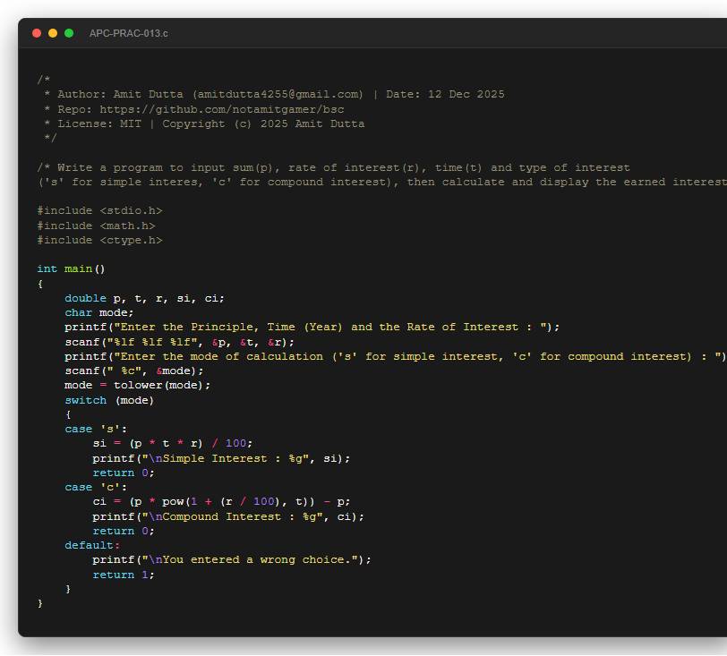Click the case 'c': label
Screen dimensions: 727x656
[96, 487]
